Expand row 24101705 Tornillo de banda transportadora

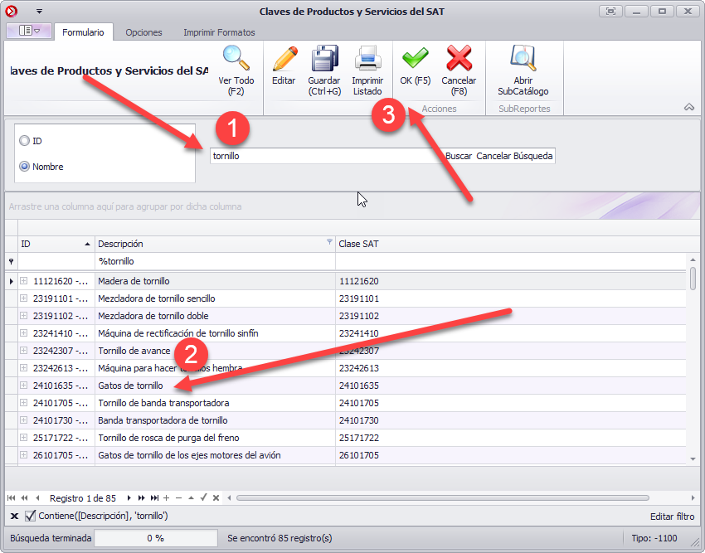(24, 403)
